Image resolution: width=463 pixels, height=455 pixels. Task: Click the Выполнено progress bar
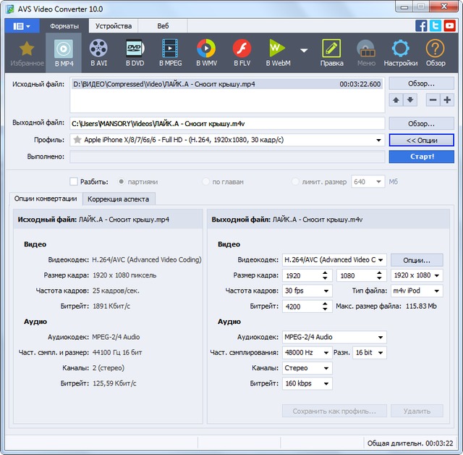pyautogui.click(x=227, y=156)
